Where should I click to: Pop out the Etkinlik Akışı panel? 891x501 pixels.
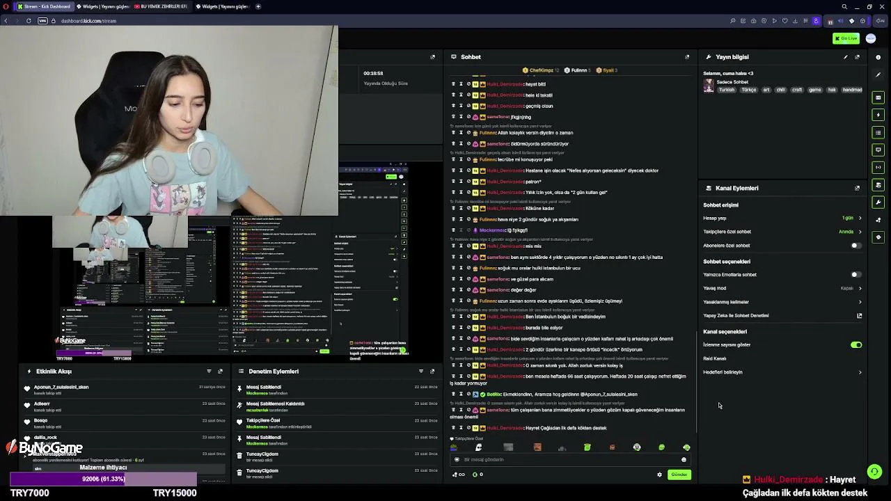coord(220,371)
